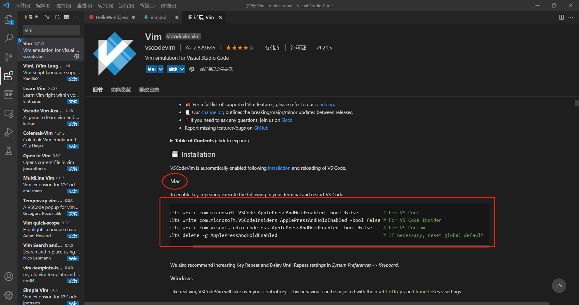Select the 细节 details tab
The width and height of the screenshot is (579, 305).
pos(97,90)
